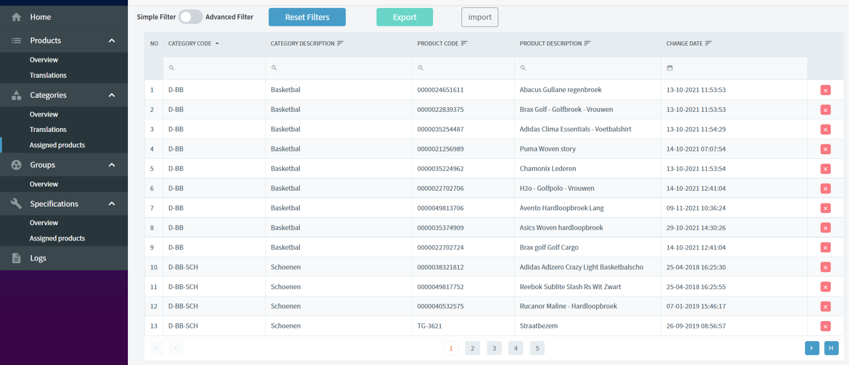Collapse the Specifications section chevron
Image resolution: width=849 pixels, height=365 pixels.
111,204
